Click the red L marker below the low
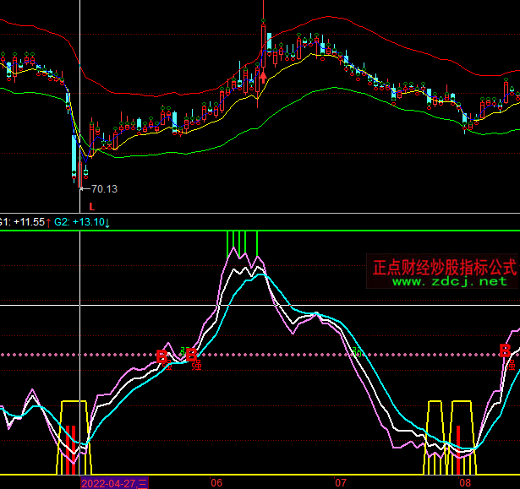The width and height of the screenshot is (520, 489). (91, 206)
